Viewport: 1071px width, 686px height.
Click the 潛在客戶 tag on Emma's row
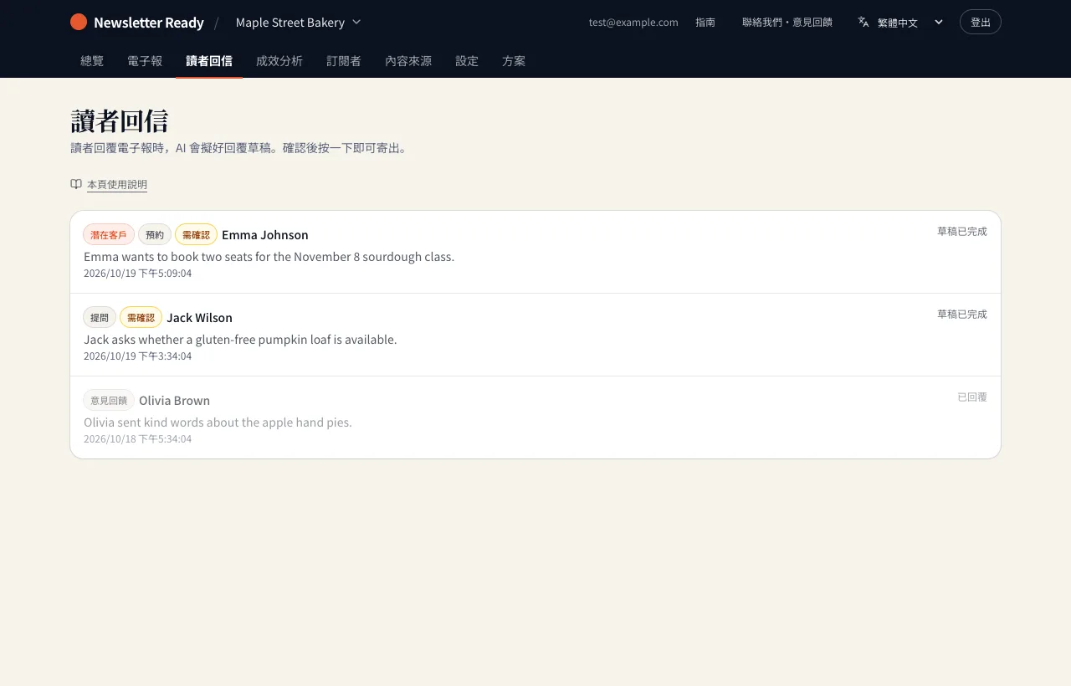click(x=109, y=235)
